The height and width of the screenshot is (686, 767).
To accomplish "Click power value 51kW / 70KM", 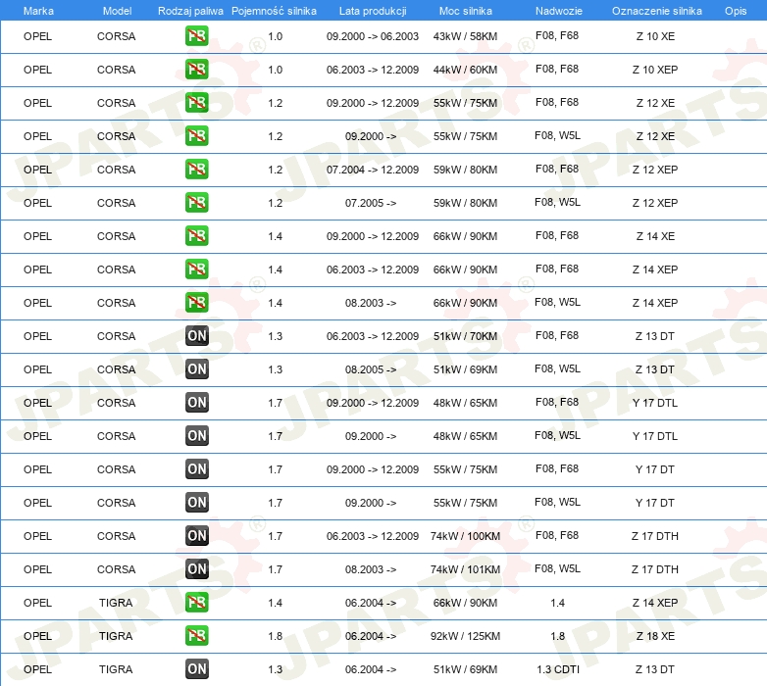I will tap(465, 336).
